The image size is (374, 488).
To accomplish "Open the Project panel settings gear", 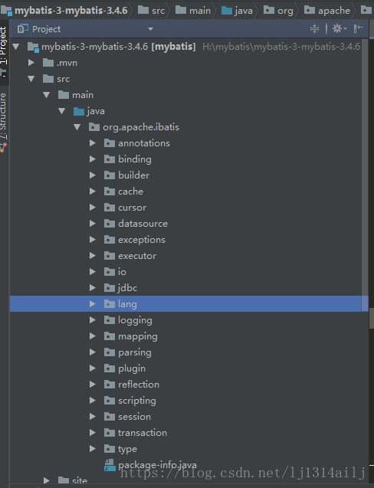I will point(339,29).
